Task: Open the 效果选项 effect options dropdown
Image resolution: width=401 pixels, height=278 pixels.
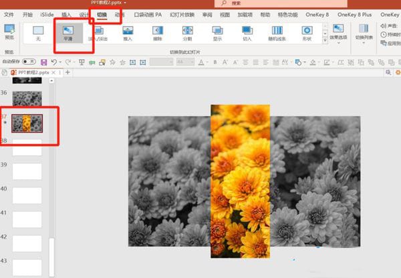Action: pos(338,33)
